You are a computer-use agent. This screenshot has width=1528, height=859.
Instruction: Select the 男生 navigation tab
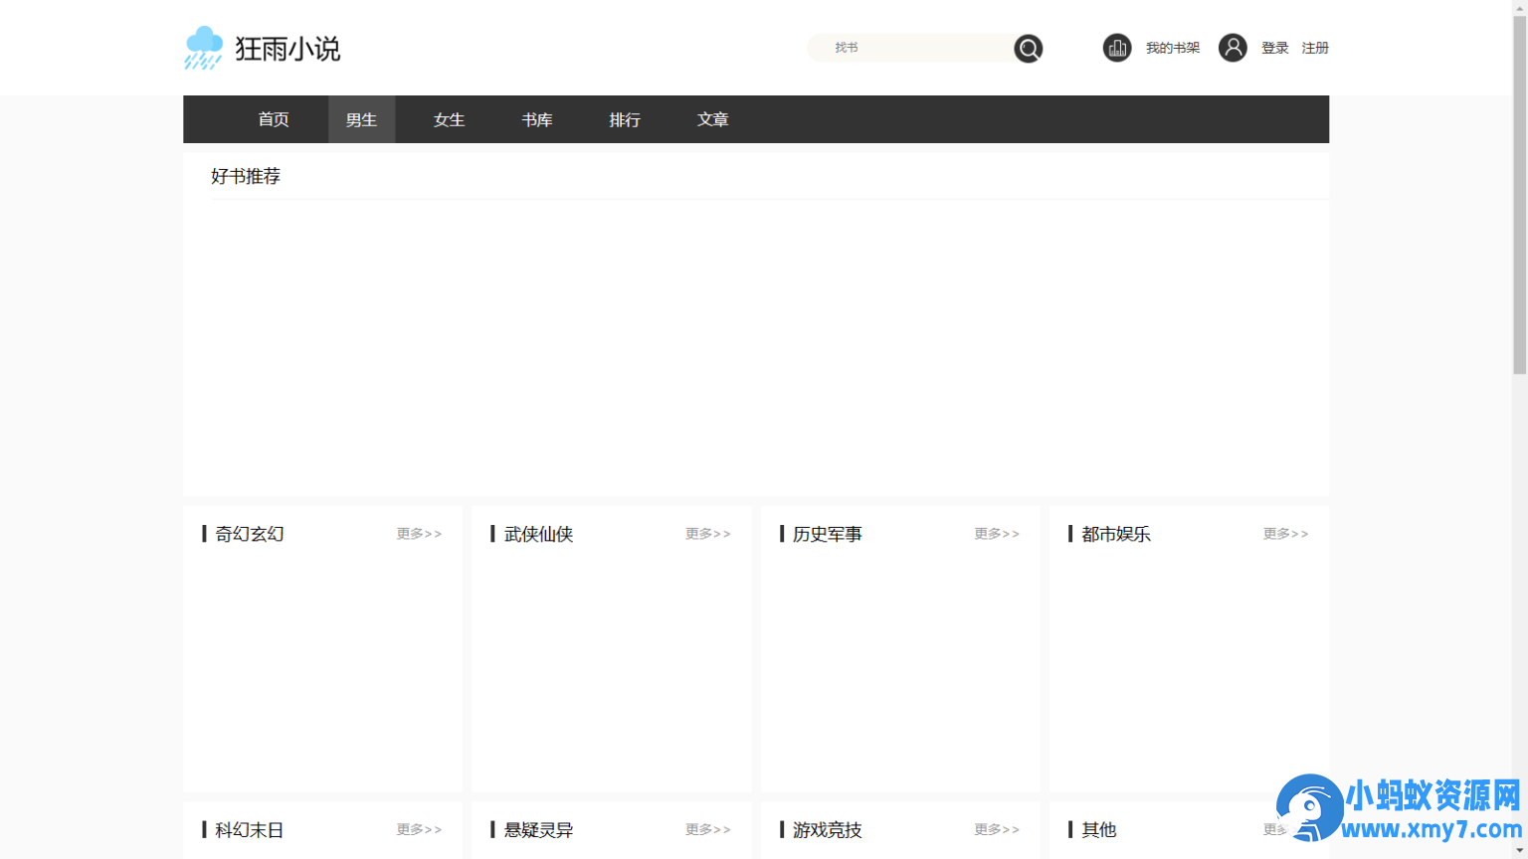pos(361,119)
